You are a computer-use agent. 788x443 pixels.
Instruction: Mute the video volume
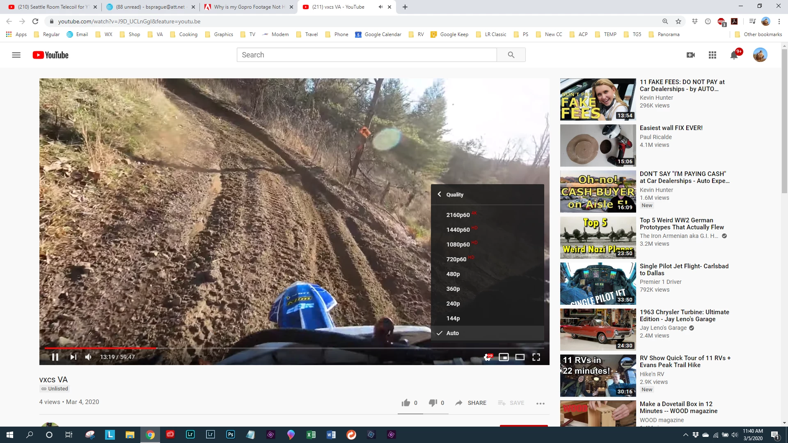[x=88, y=357]
